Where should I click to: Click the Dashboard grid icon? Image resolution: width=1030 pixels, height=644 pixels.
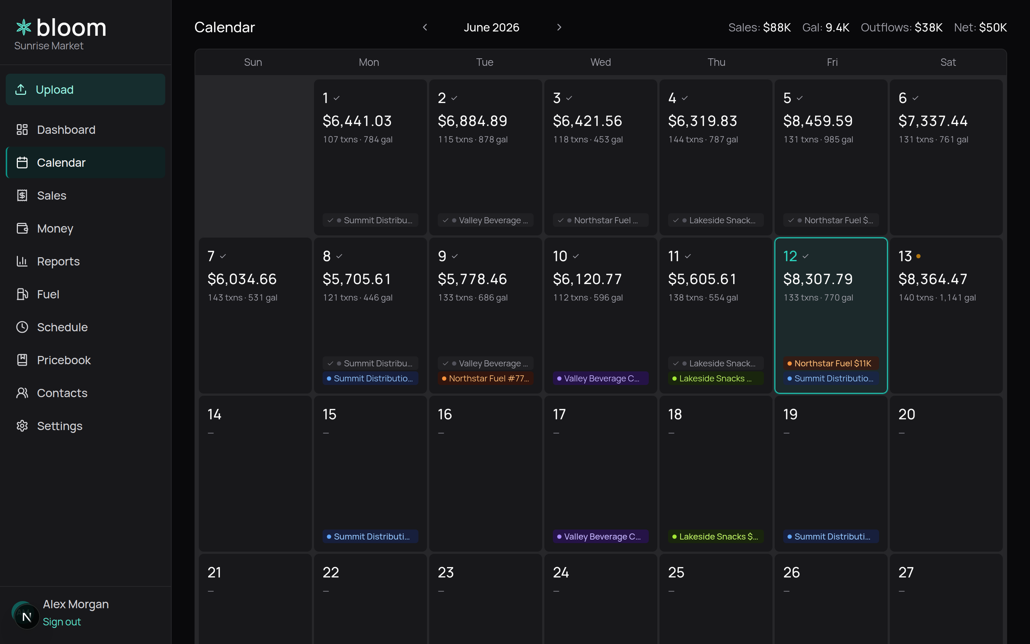[22, 130]
